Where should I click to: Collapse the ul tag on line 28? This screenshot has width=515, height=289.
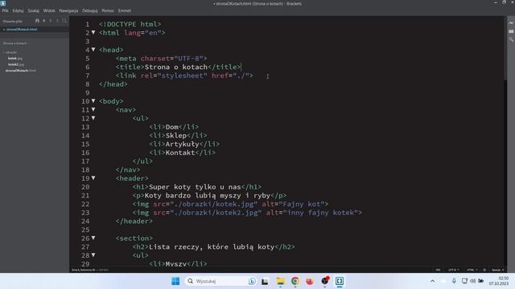[93, 255]
